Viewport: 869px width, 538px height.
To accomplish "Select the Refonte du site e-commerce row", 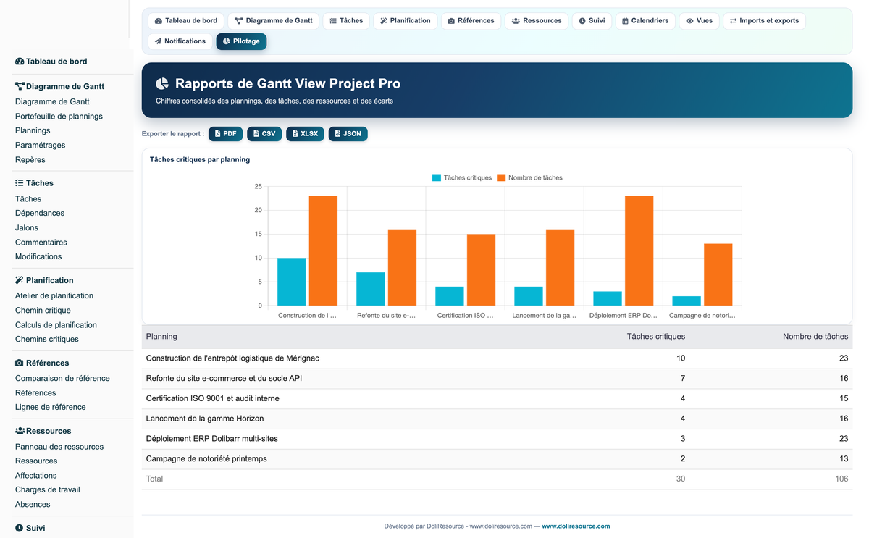I will point(497,379).
